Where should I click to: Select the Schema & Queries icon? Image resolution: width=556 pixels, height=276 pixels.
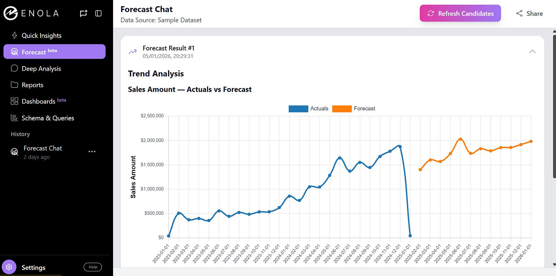coord(14,118)
